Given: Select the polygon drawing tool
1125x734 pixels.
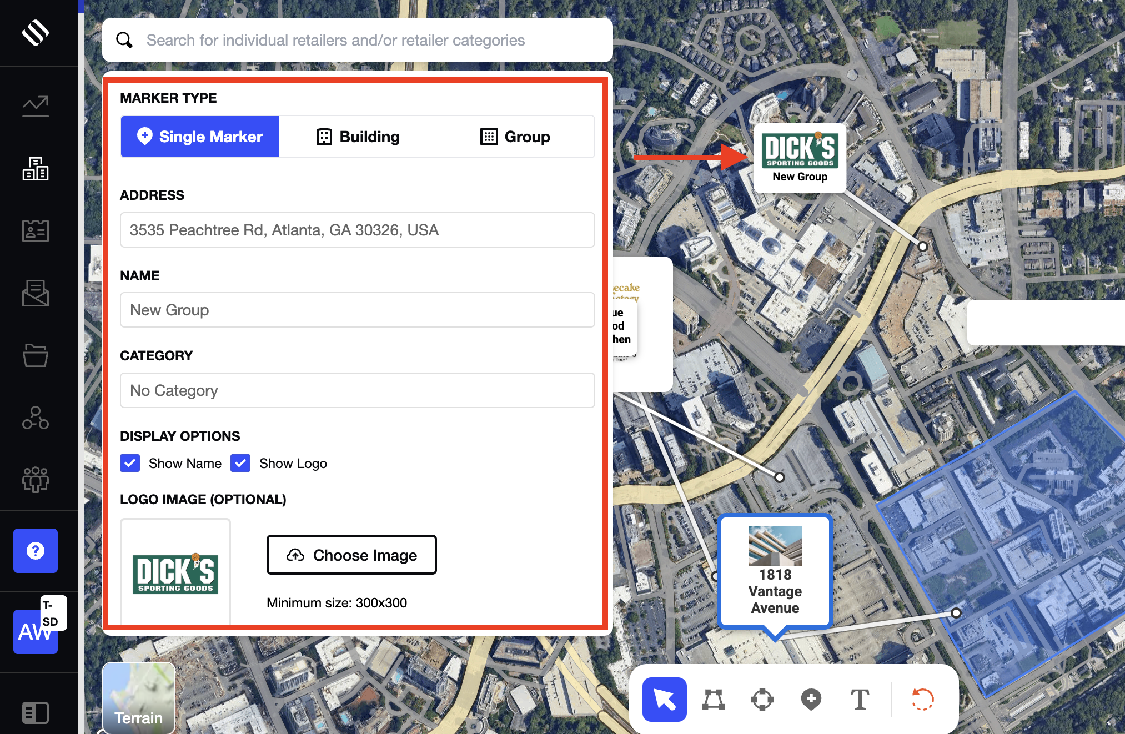Looking at the screenshot, I should (713, 699).
